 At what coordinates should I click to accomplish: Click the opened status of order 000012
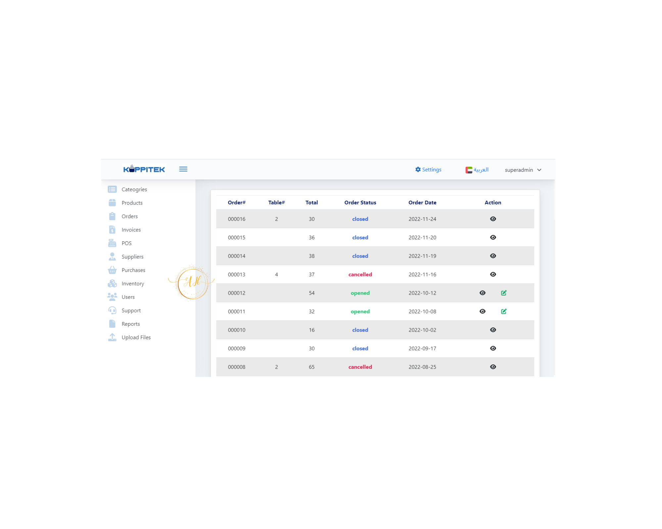pos(360,293)
